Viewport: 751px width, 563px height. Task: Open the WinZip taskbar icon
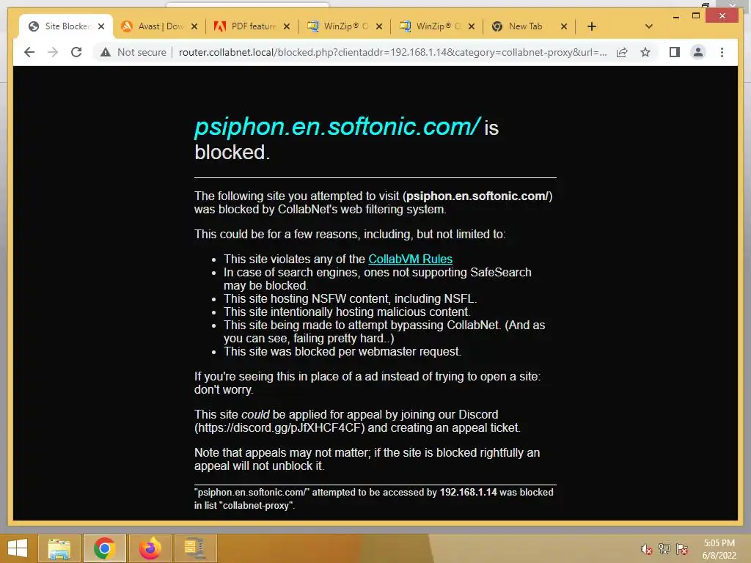point(195,548)
